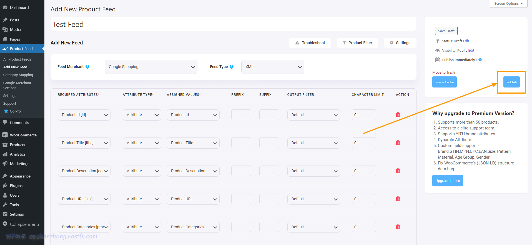Viewport: 532px width, 245px height.
Task: Open All Product Feeds page
Action: pos(17,59)
